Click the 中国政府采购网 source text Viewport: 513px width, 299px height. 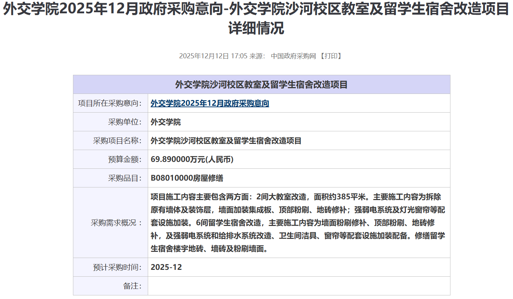(293, 56)
